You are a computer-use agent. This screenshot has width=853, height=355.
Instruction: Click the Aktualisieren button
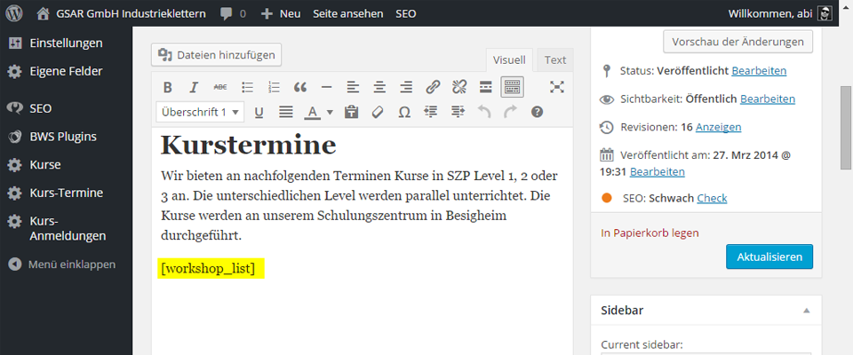(x=769, y=256)
